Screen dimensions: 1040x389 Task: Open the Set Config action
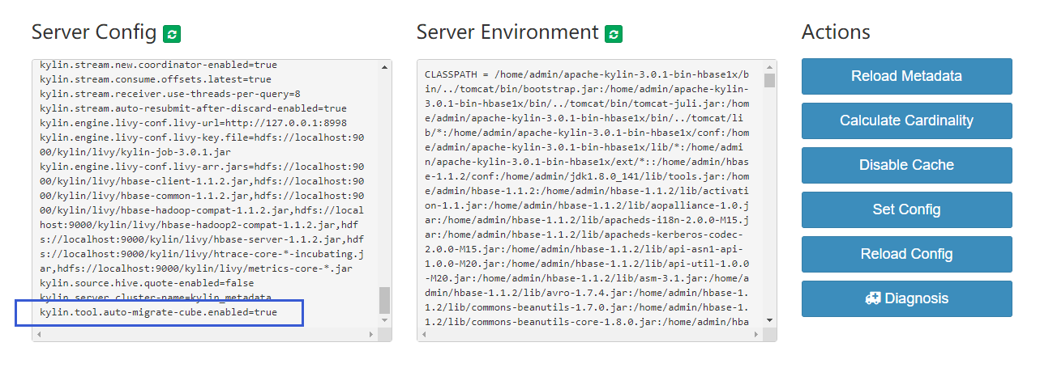click(x=906, y=209)
